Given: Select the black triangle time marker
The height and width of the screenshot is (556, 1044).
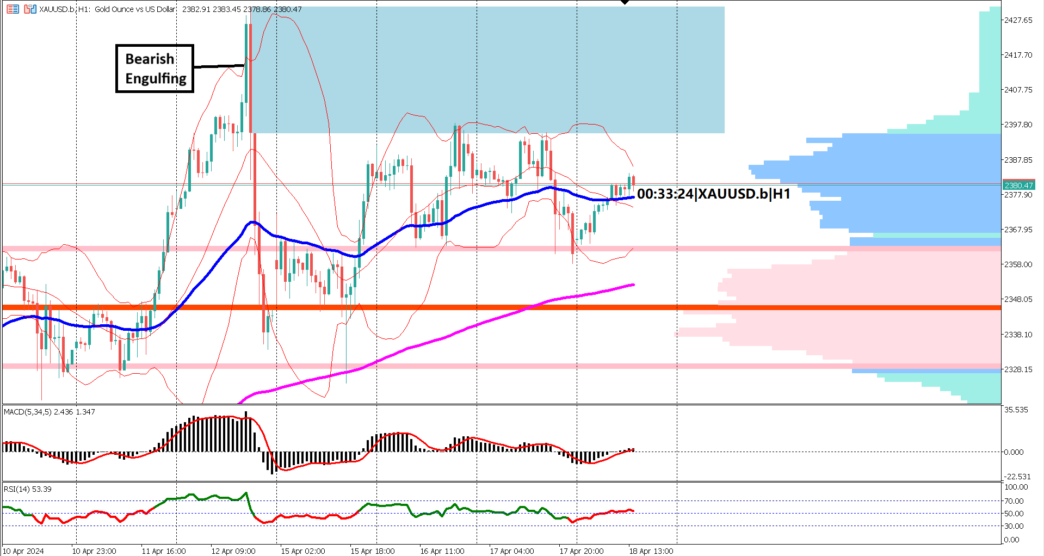Looking at the screenshot, I should [623, 3].
